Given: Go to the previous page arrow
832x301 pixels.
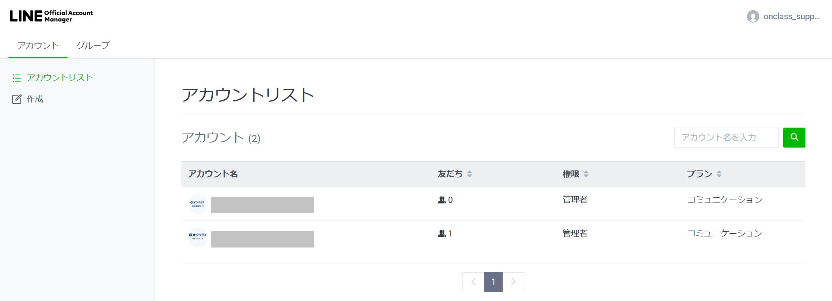Looking at the screenshot, I should [474, 282].
